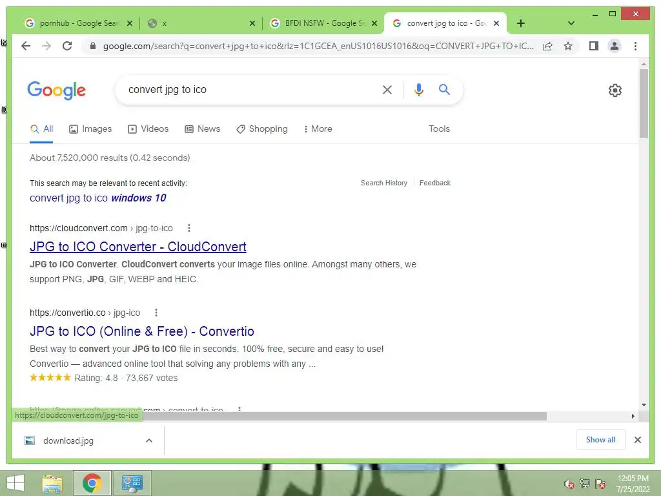Viewport: 661px width, 496px height.
Task: Click the network tray icon
Action: pos(585,484)
